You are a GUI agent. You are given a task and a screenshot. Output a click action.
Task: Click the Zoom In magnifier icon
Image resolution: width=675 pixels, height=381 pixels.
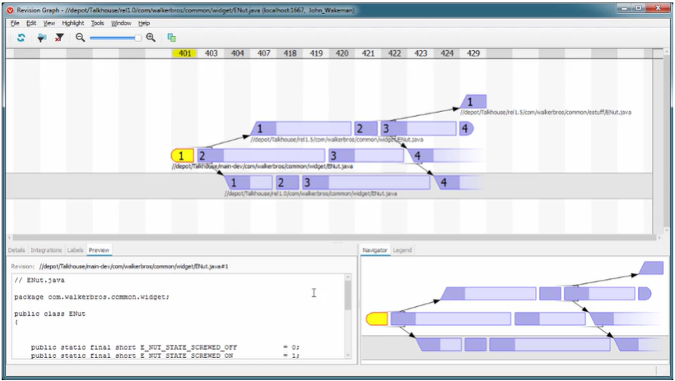(x=151, y=38)
